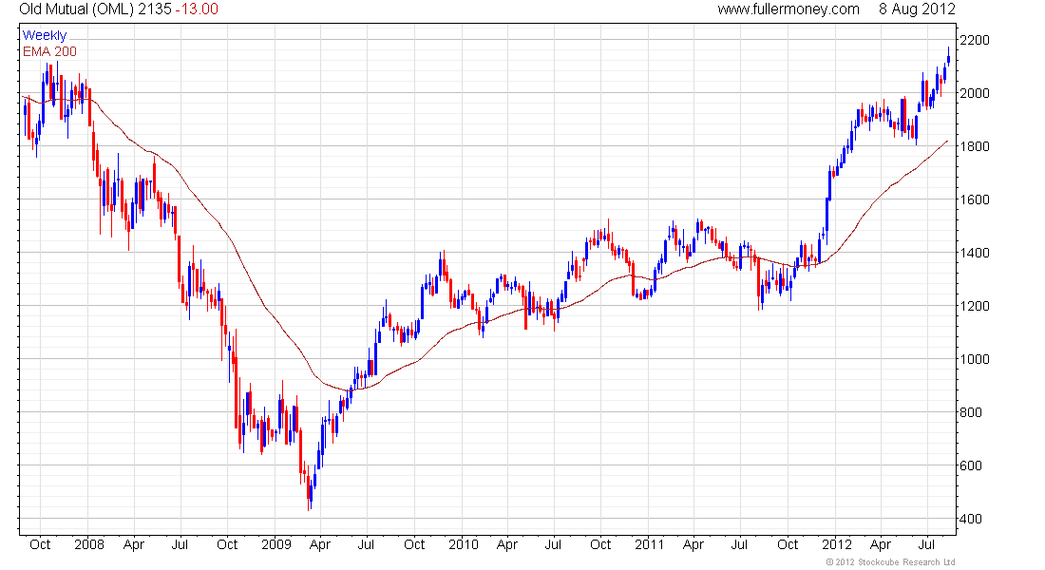The image size is (1045, 570).
Task: Click the 'www.fullermoney.com' text
Action: [788, 9]
